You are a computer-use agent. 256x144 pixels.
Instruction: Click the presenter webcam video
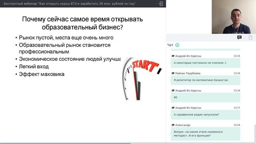pyautogui.click(x=234, y=17)
